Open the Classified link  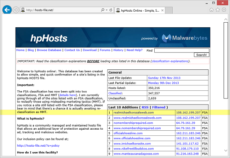pyautogui.click(x=115, y=93)
